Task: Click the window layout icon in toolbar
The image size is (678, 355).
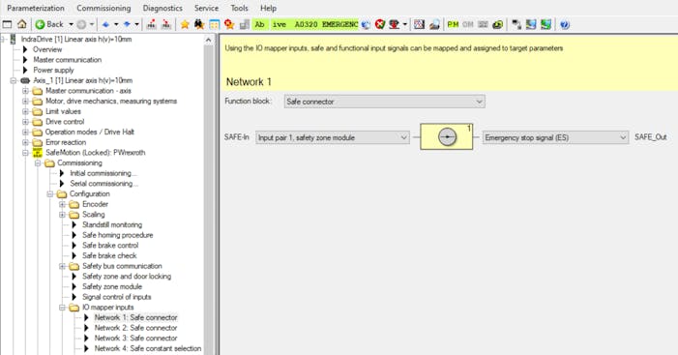Action: (7, 24)
